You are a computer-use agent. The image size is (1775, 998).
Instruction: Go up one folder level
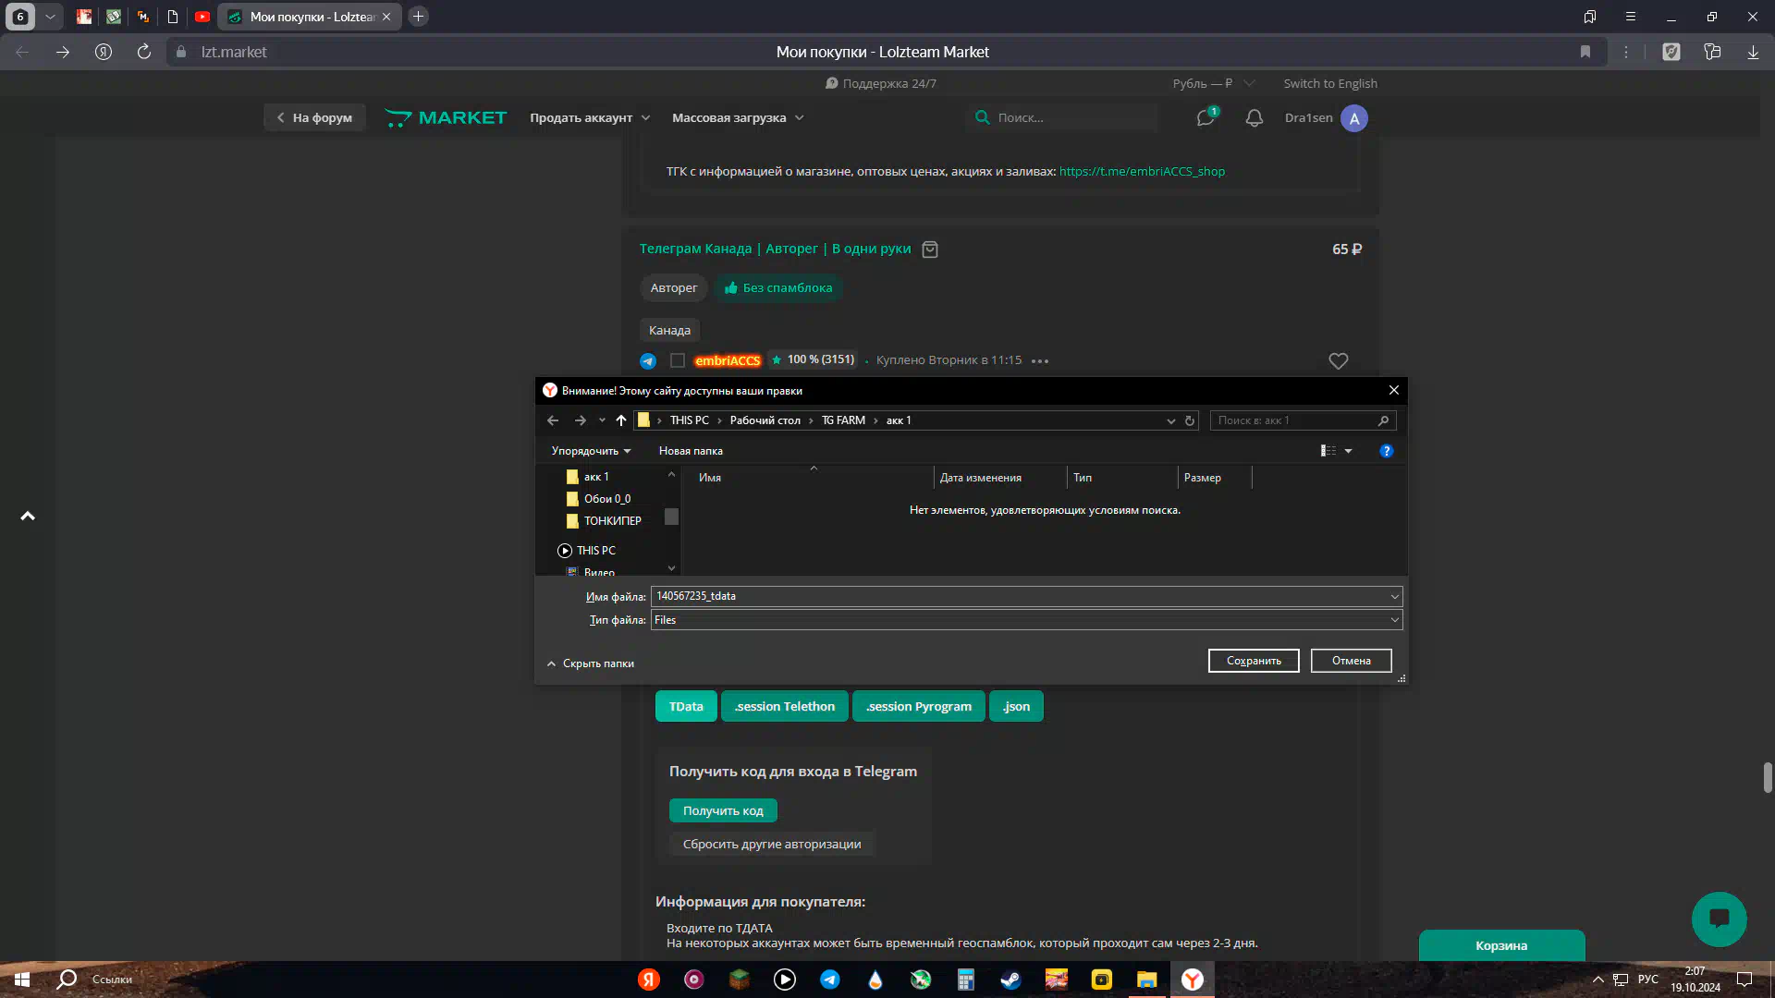coord(621,420)
